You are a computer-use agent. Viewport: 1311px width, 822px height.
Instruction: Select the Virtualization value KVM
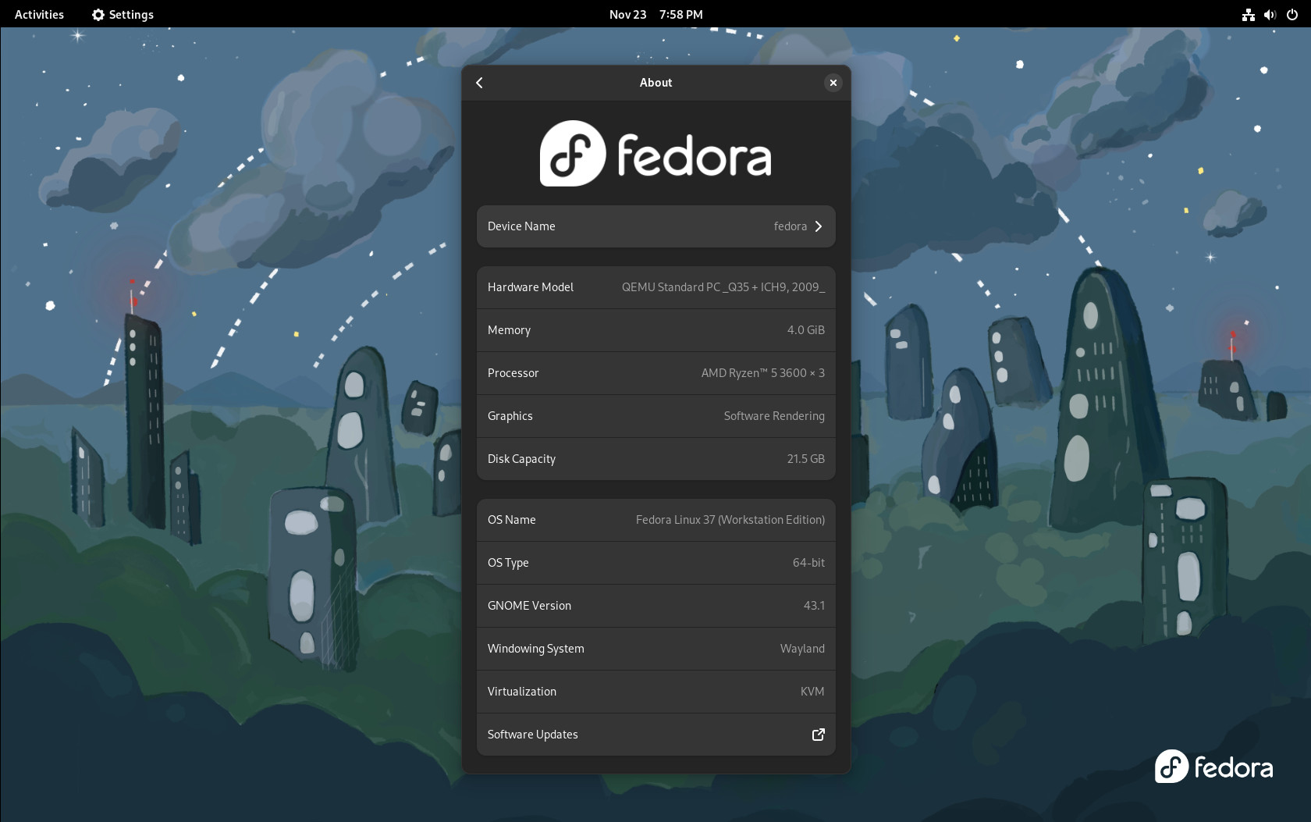coord(812,692)
